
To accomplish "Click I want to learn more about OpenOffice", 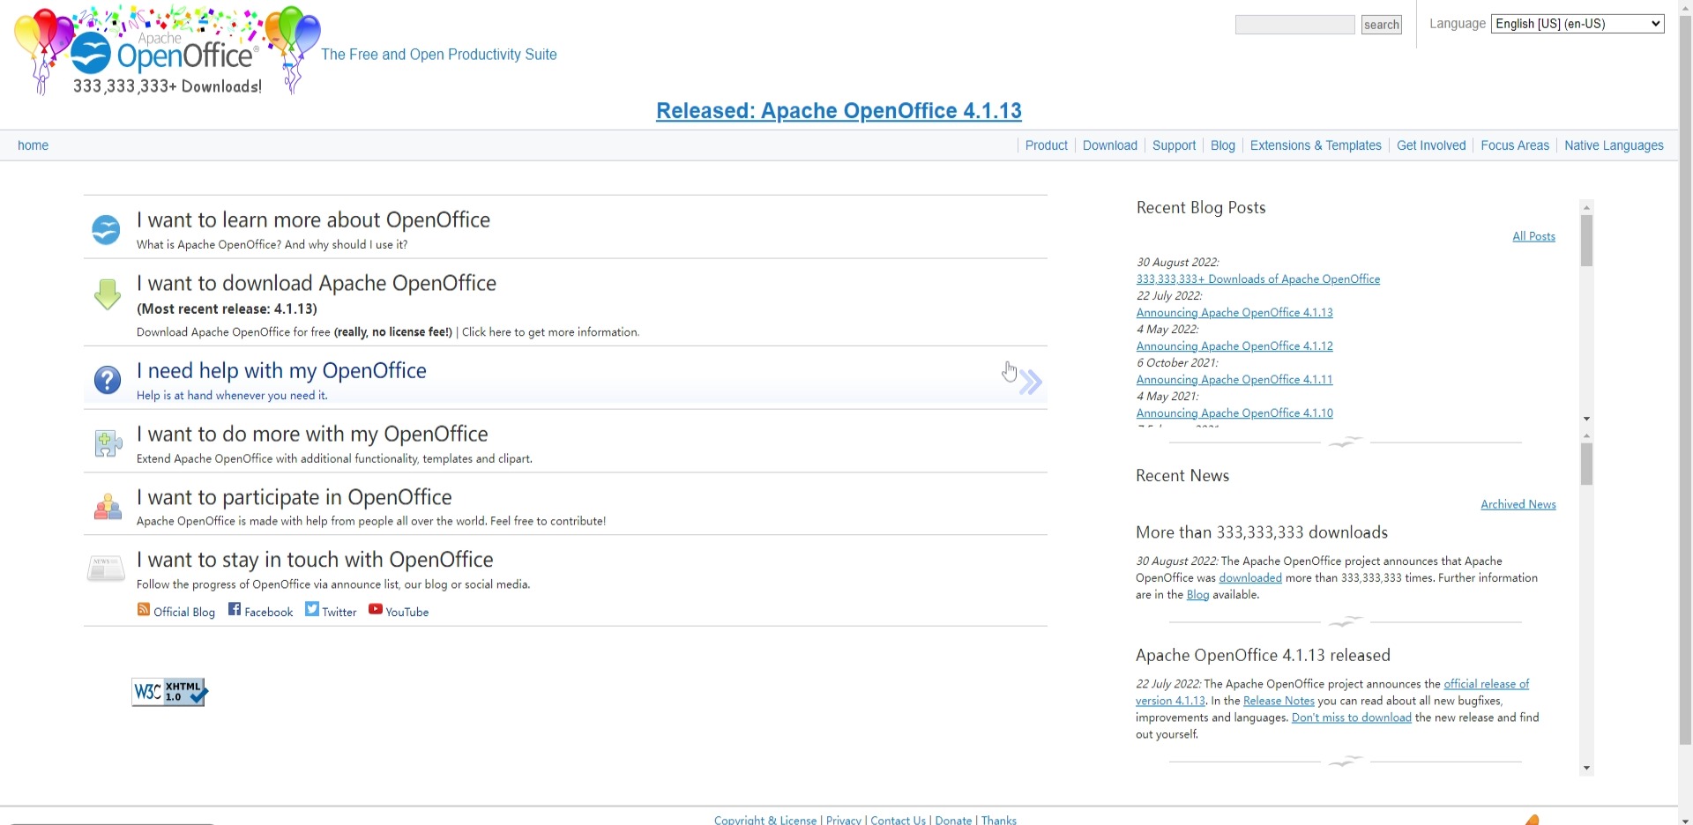I will 313,219.
